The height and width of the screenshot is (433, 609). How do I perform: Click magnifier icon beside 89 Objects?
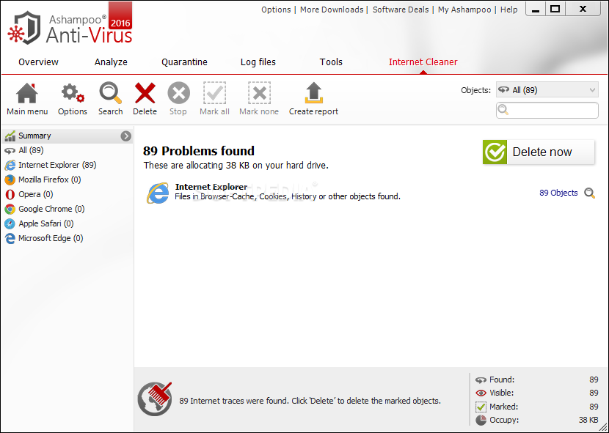coord(590,193)
